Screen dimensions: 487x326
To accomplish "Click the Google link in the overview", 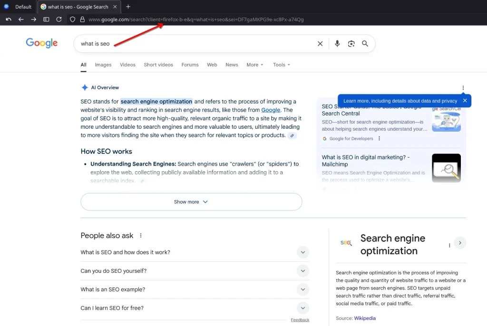I will pos(271,110).
